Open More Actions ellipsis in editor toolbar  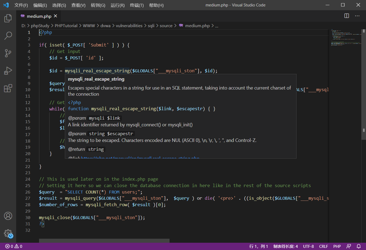click(x=357, y=16)
